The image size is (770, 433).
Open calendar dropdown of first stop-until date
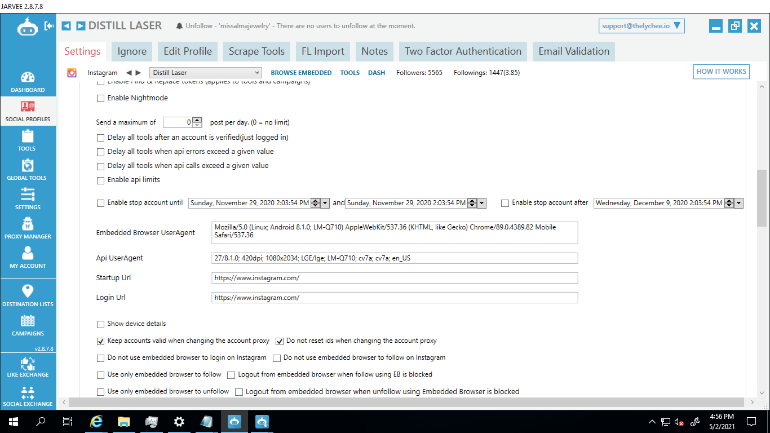(x=325, y=203)
